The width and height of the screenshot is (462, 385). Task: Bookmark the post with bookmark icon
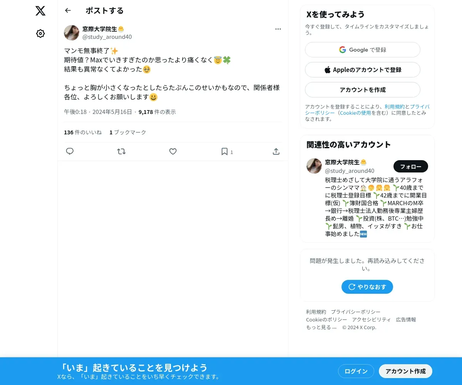pos(224,151)
